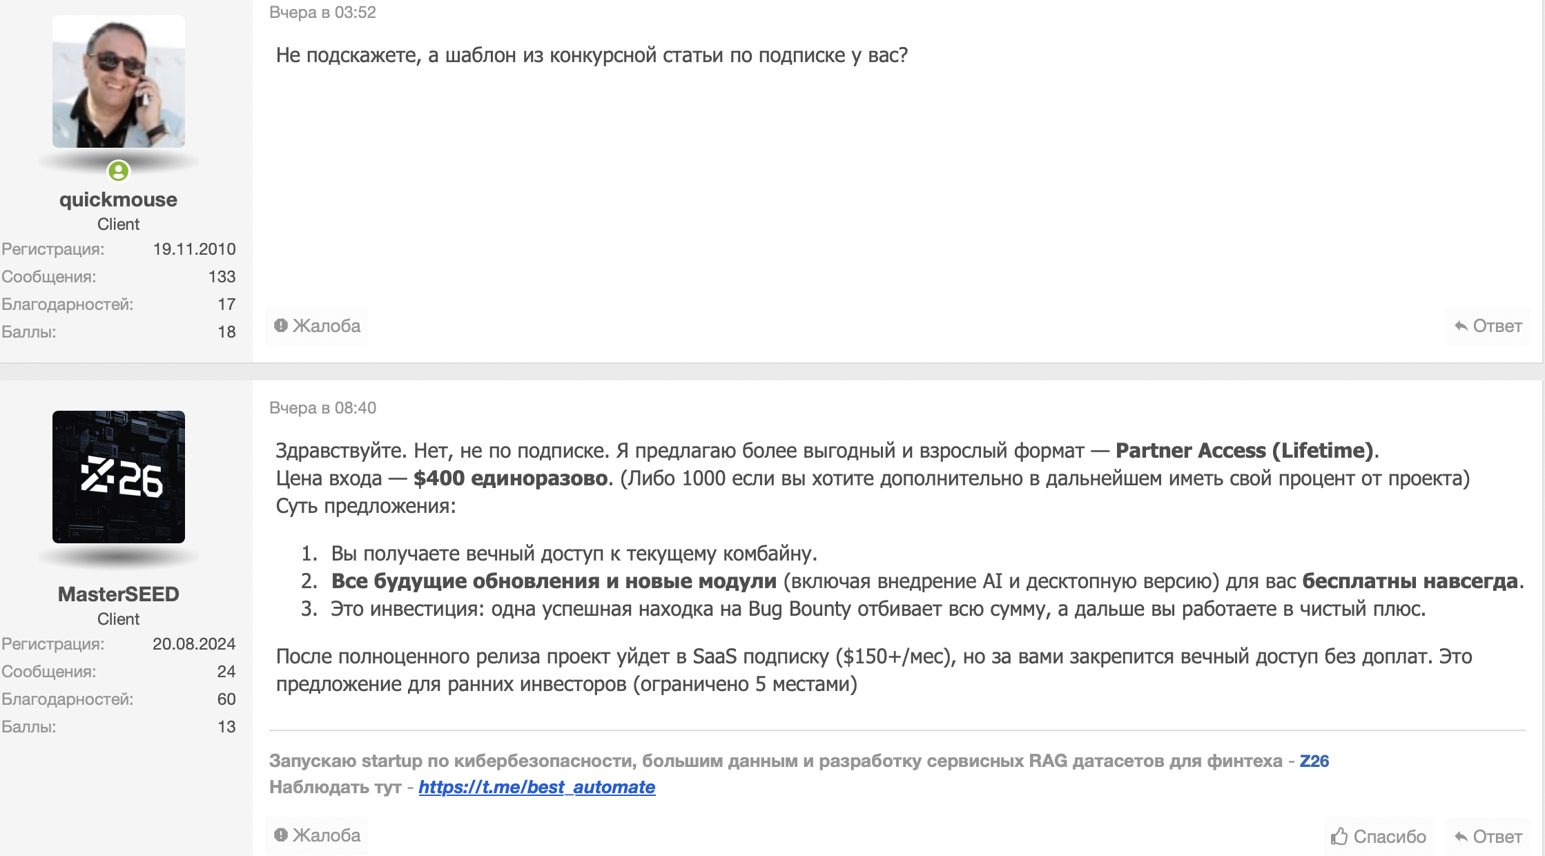
Task: Click quickmouse's registration date 19.11.2010
Action: (194, 249)
